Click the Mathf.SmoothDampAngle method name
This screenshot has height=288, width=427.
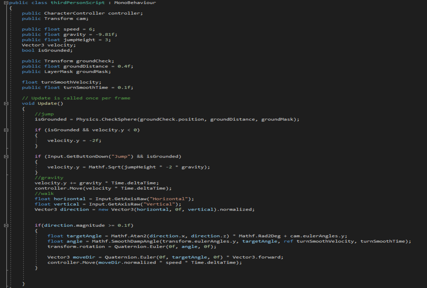point(125,241)
